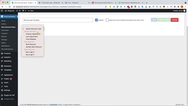Click the Save button
Image resolution: width=188 pixels, height=106 pixels.
tap(154, 20)
